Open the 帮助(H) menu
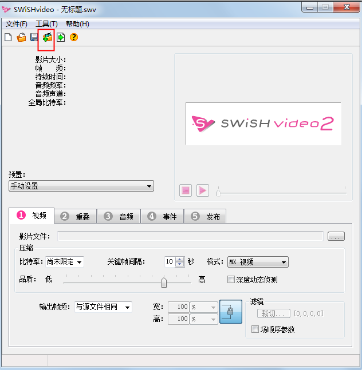This screenshot has height=370, width=362. 77,24
